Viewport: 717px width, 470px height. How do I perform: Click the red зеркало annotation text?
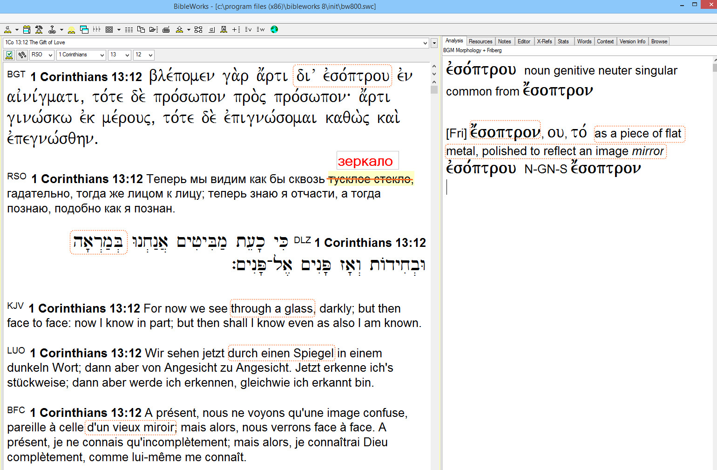(x=365, y=161)
